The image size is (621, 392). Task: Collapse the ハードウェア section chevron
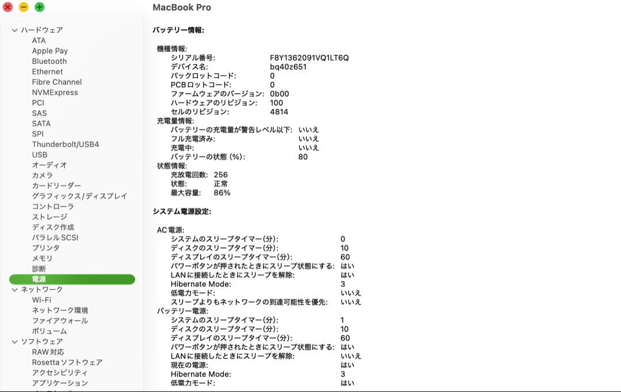click(15, 30)
